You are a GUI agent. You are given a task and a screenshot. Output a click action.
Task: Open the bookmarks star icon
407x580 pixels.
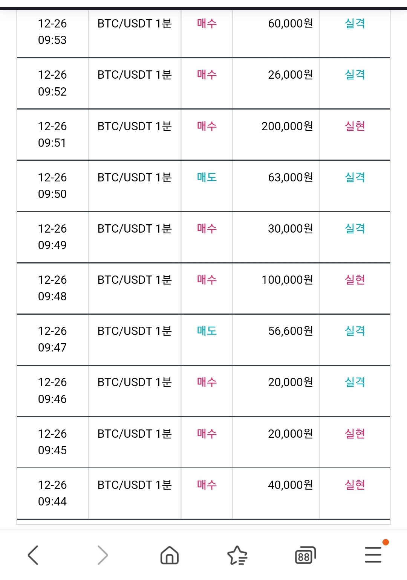[x=237, y=556]
